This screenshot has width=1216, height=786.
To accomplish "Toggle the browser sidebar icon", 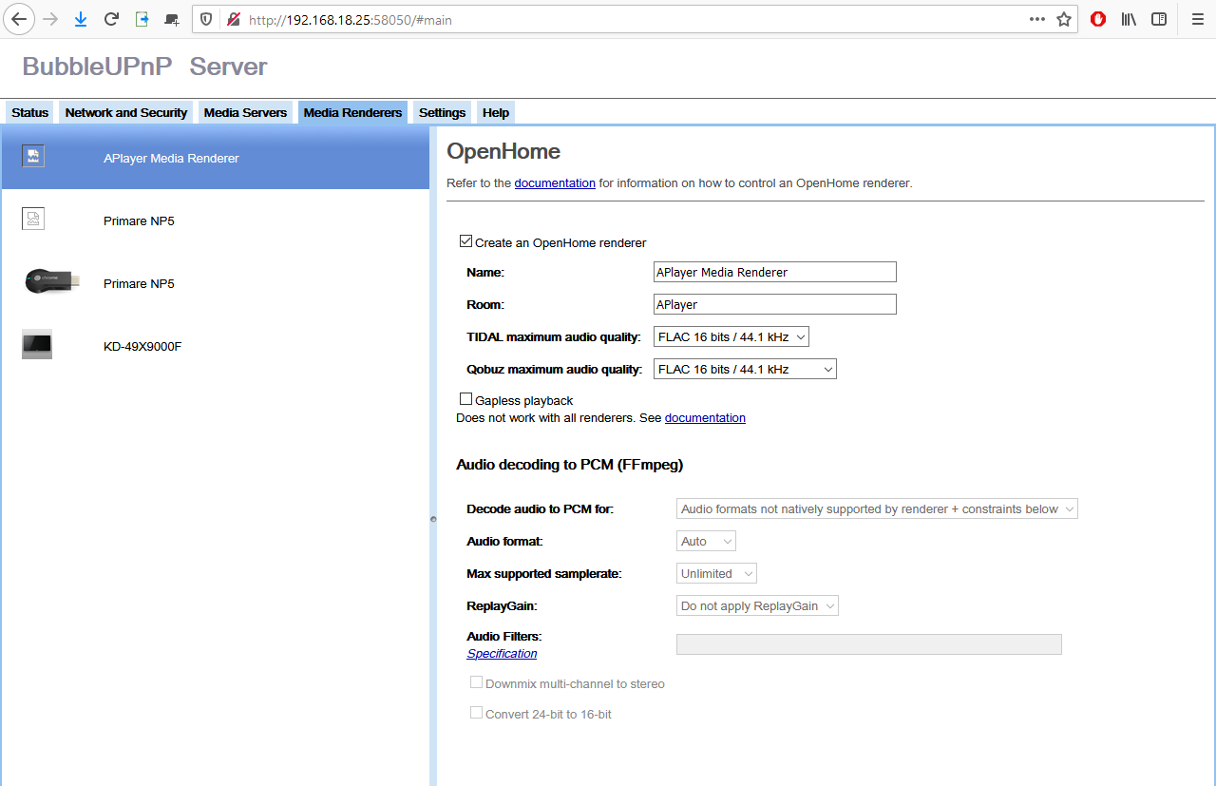I will pos(1159,19).
